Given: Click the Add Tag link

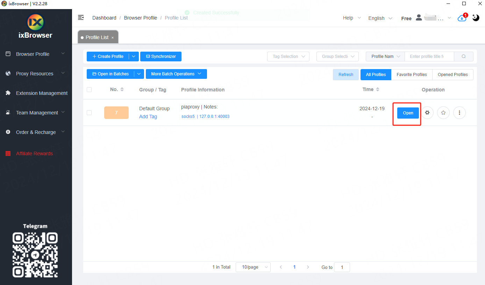Looking at the screenshot, I should [x=148, y=117].
